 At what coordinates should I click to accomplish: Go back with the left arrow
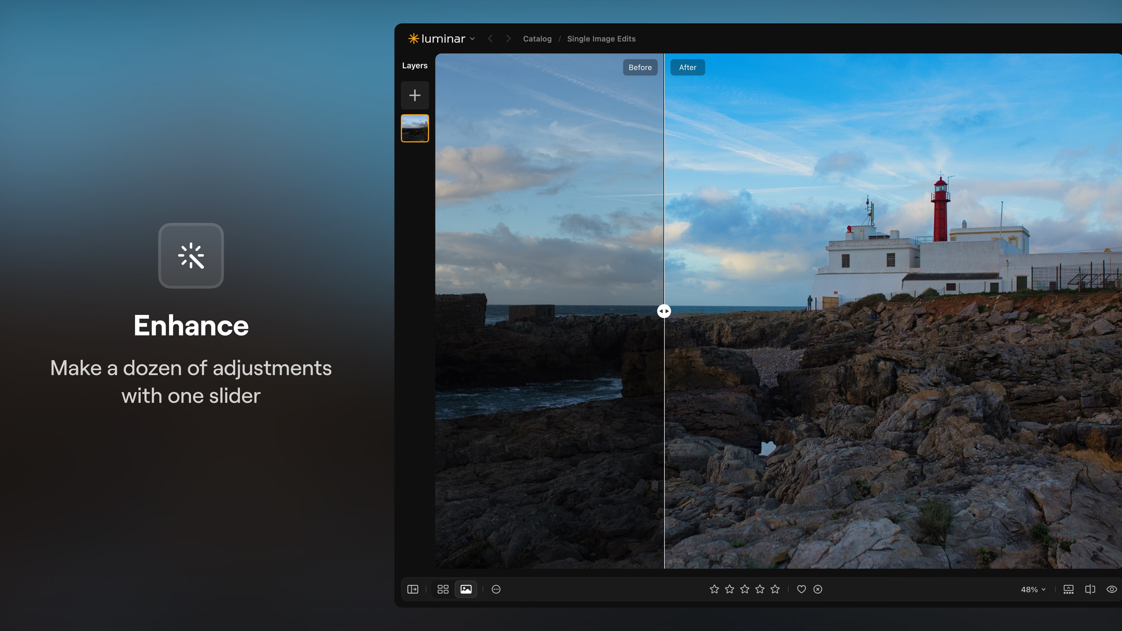[490, 39]
